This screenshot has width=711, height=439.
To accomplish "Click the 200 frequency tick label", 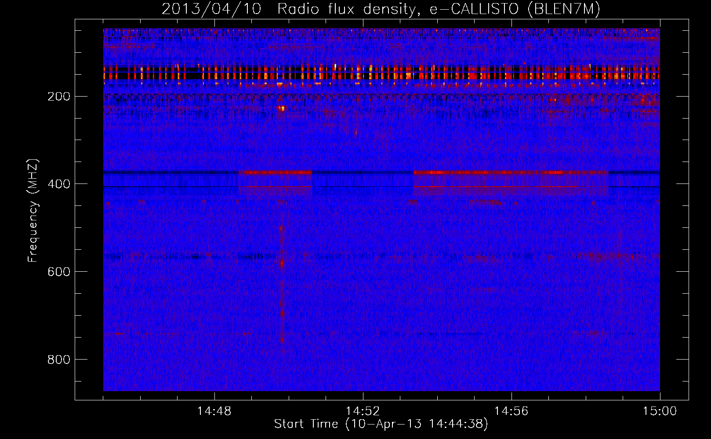I will pos(58,96).
